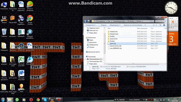
Task: Open the Recycle Bin (Корзина) icon
Action: 4,33
